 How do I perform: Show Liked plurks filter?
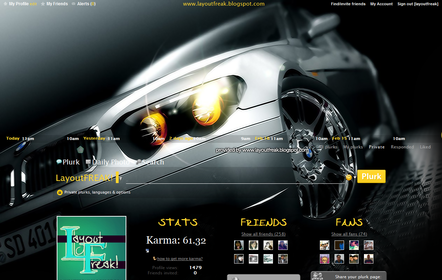click(x=425, y=147)
